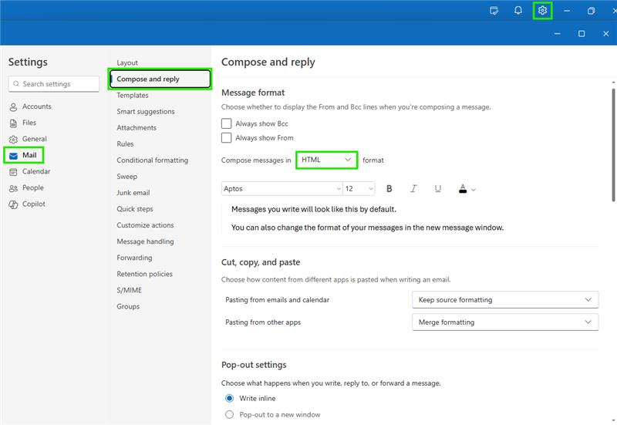The width and height of the screenshot is (617, 425).
Task: Select the Write inline radio option
Action: [x=229, y=398]
